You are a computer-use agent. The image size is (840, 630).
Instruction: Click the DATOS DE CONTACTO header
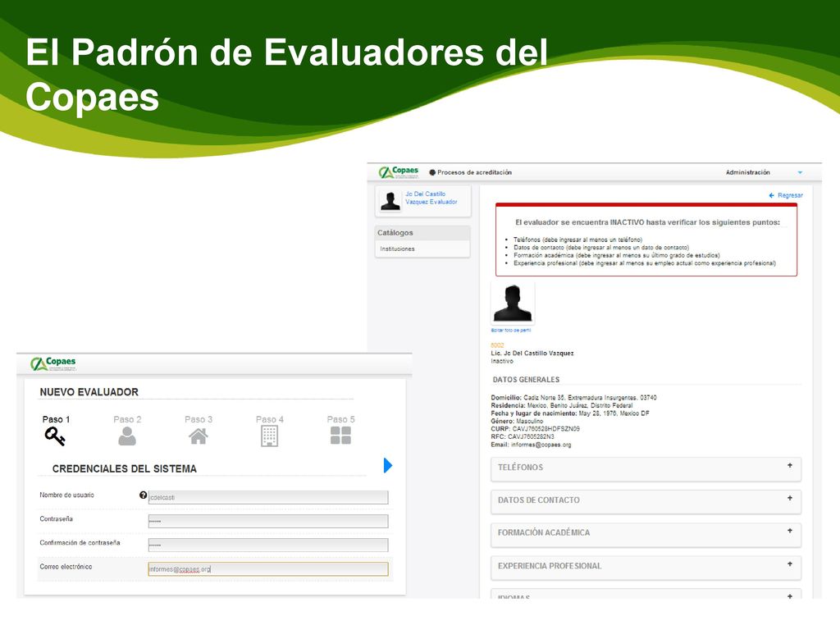646,500
